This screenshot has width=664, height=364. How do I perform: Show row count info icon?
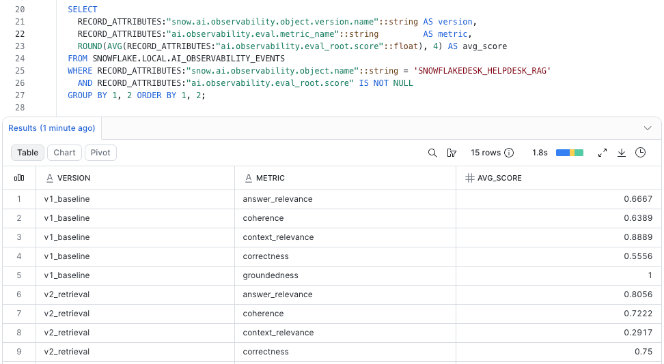point(509,153)
